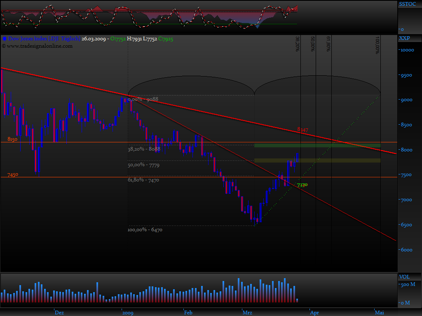
Task: Click the Apr label on time axis
Action: click(314, 313)
